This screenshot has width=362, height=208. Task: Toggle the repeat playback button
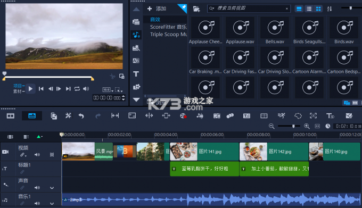coord(77,89)
